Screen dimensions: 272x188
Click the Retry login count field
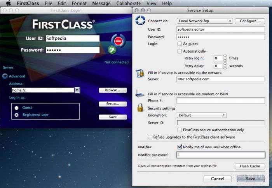click(218, 58)
